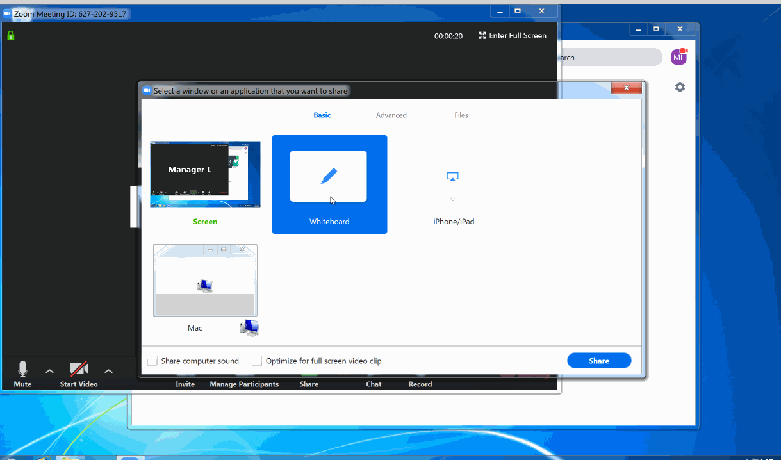Screen dimensions: 781x460
Task: Focus the search field in Zoom main window
Action: 611,57
